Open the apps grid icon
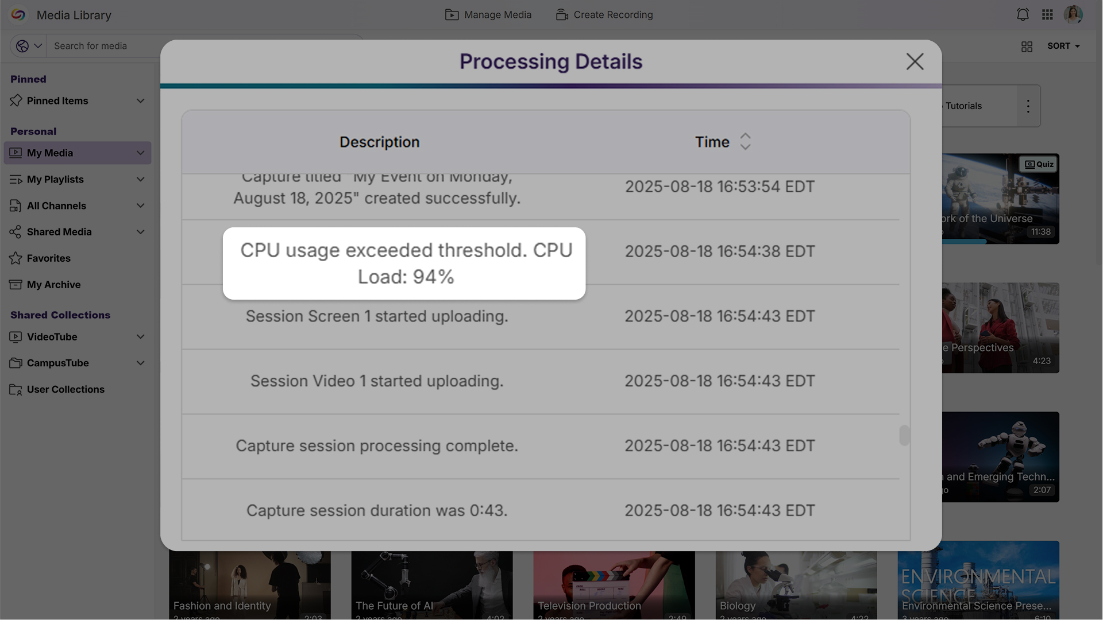The width and height of the screenshot is (1103, 620). (x=1047, y=15)
